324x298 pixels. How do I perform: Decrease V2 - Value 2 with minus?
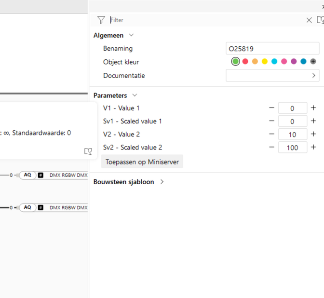(x=272, y=135)
